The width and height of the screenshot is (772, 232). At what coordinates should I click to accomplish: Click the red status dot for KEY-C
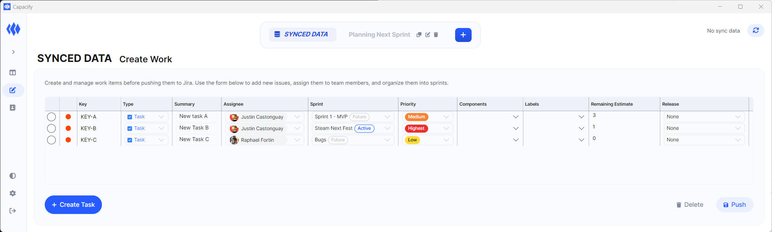pyautogui.click(x=68, y=140)
